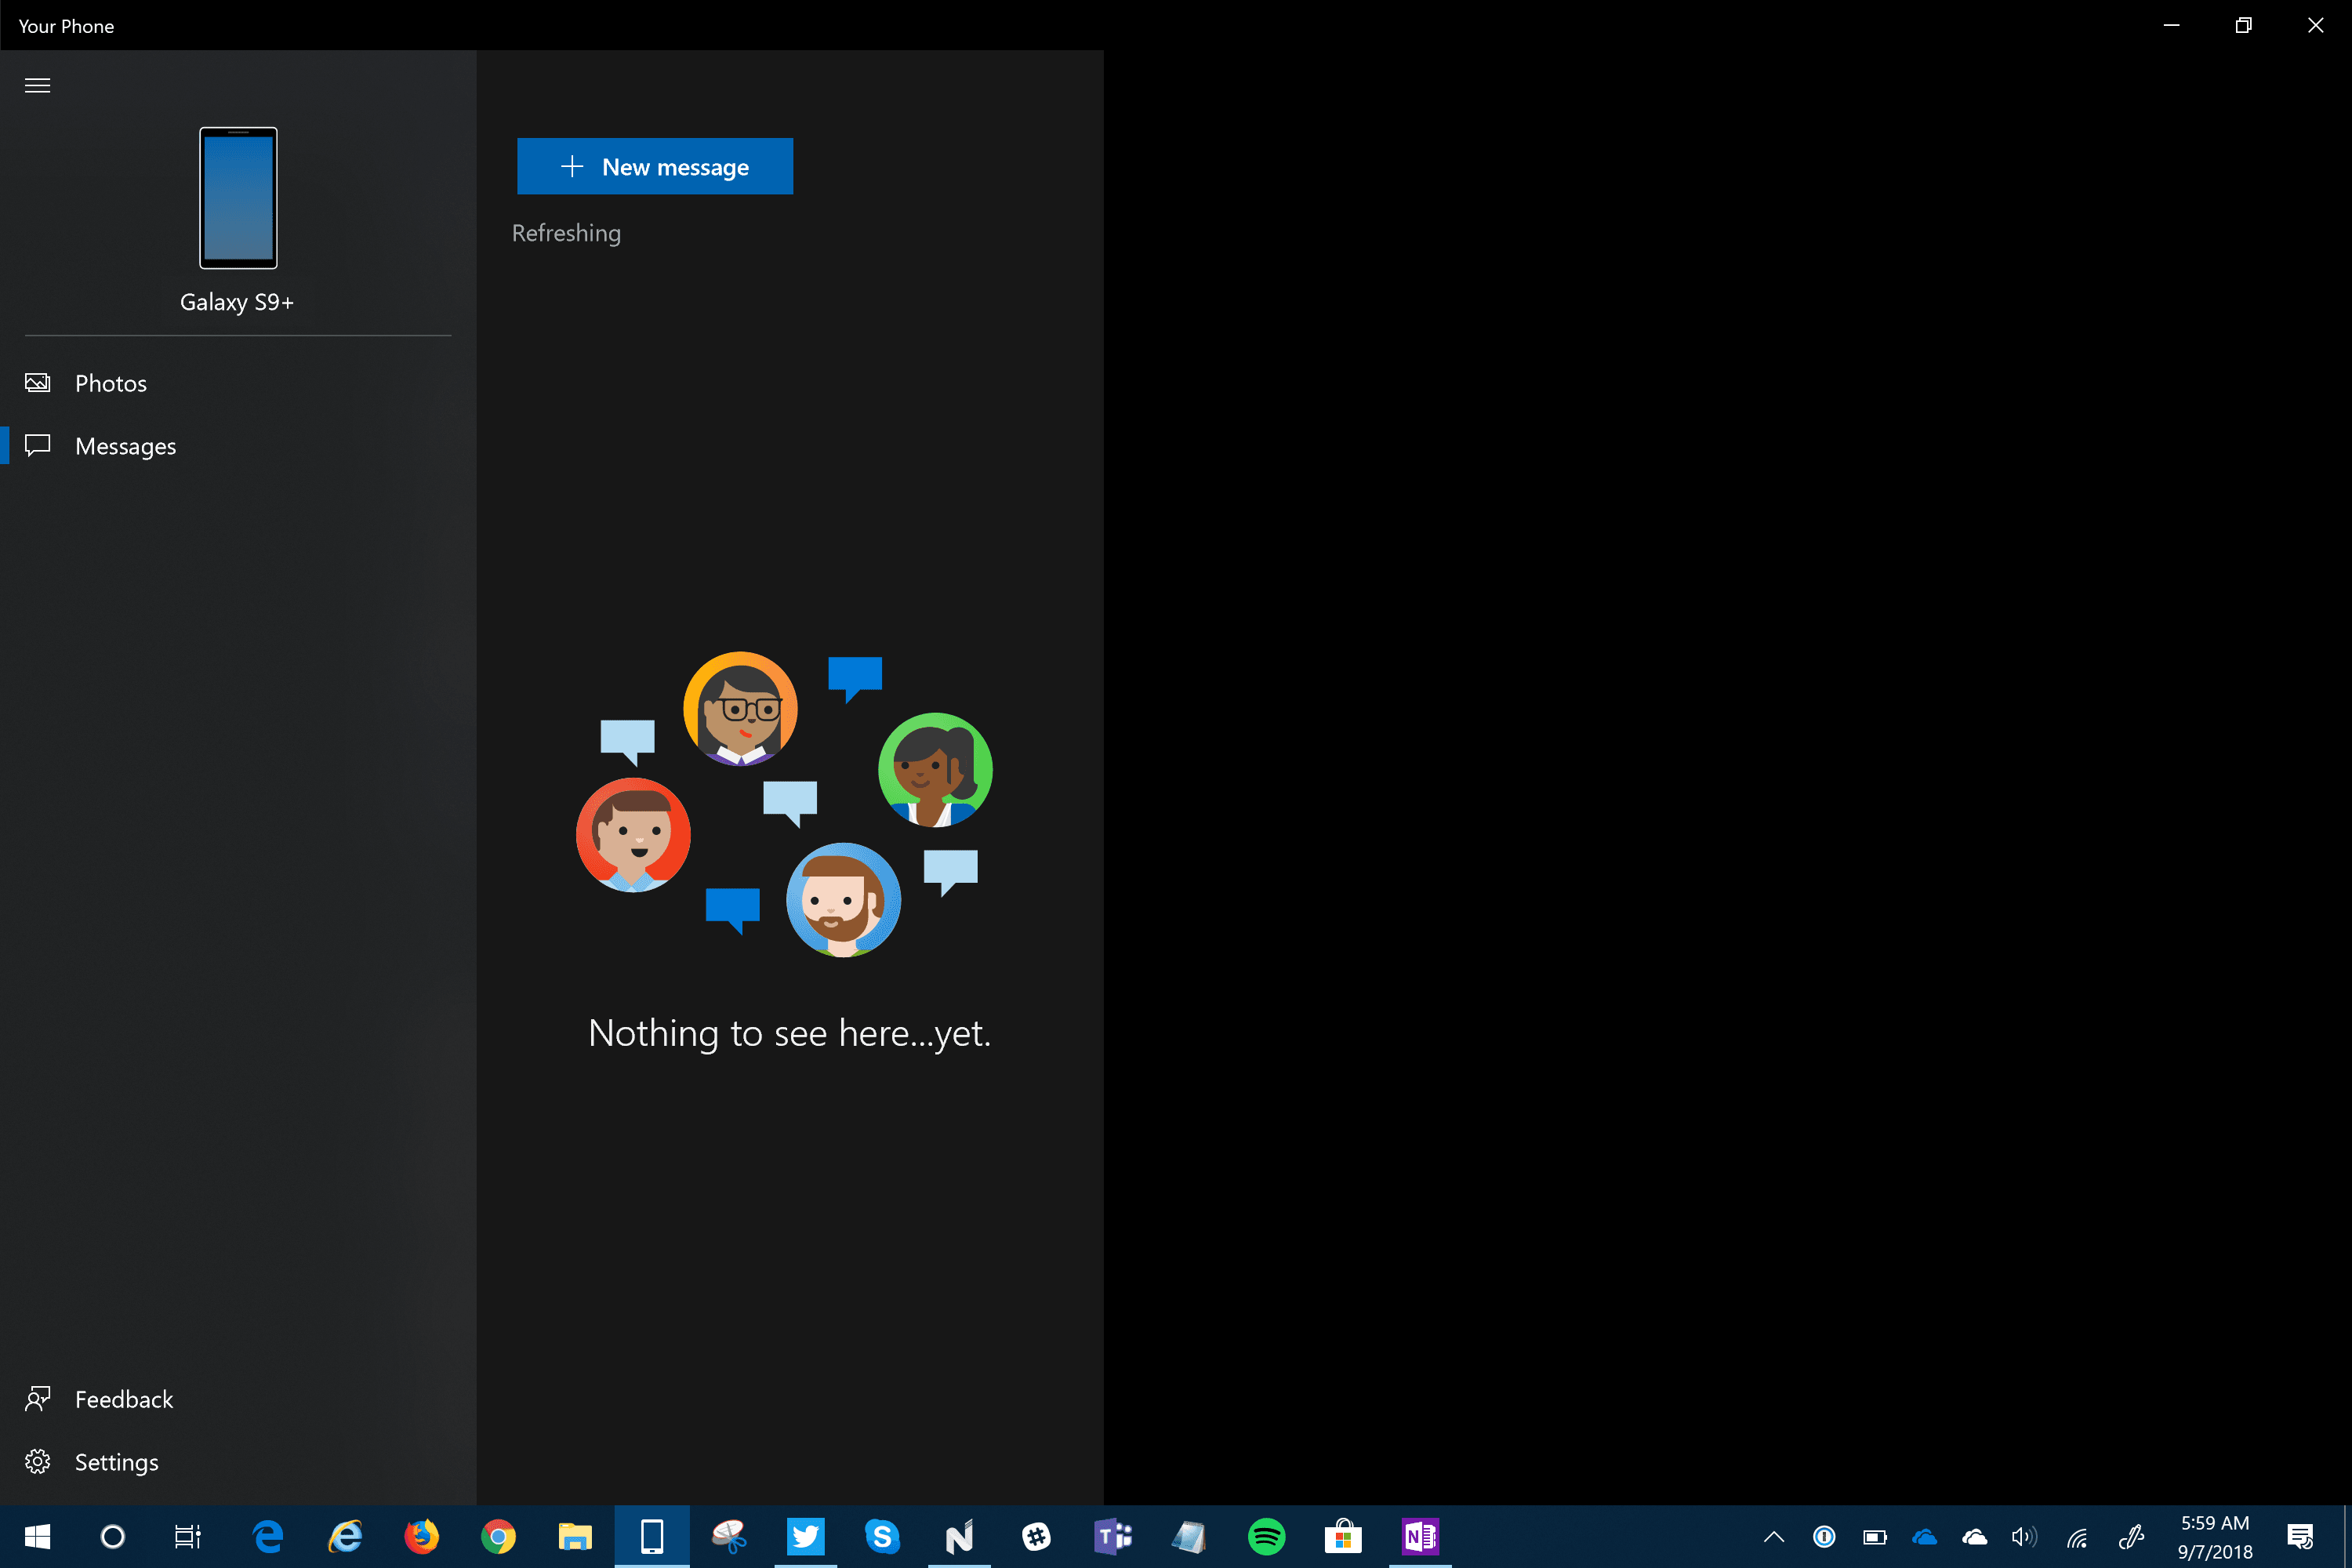Open Task View in the taskbar
This screenshot has width=2352, height=1568.
(x=188, y=1536)
